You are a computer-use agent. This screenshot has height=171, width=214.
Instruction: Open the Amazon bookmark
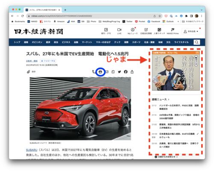[x=59, y=21]
